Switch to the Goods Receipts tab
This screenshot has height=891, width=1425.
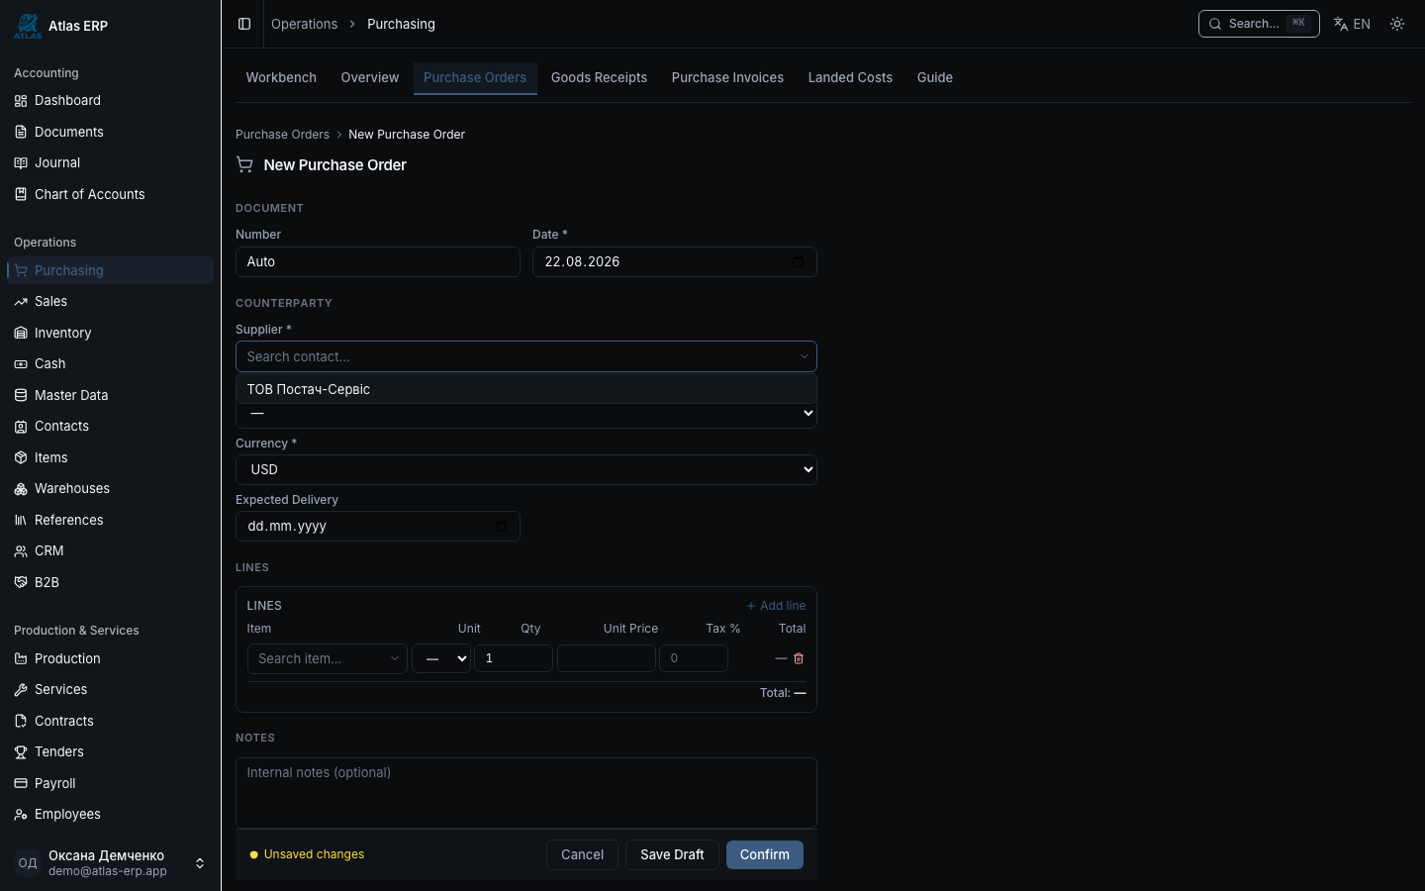[599, 77]
